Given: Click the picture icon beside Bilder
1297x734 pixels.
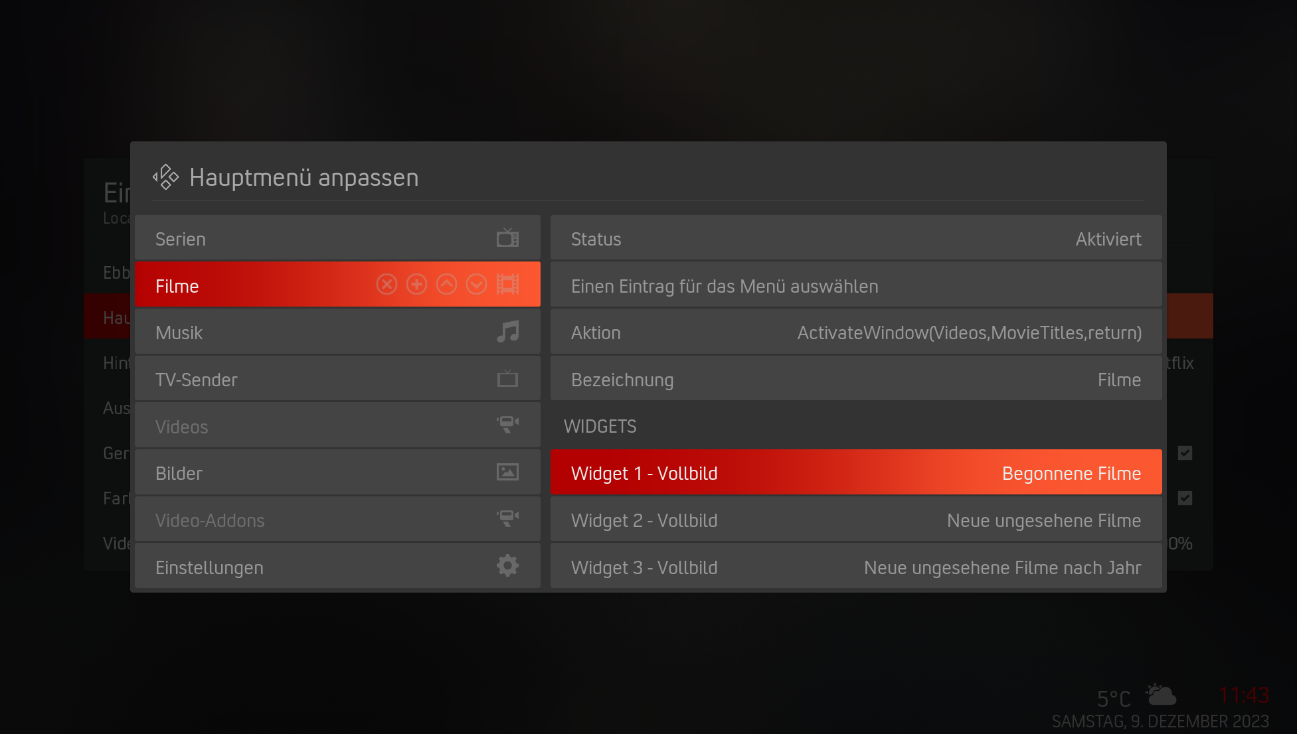Looking at the screenshot, I should click(508, 472).
